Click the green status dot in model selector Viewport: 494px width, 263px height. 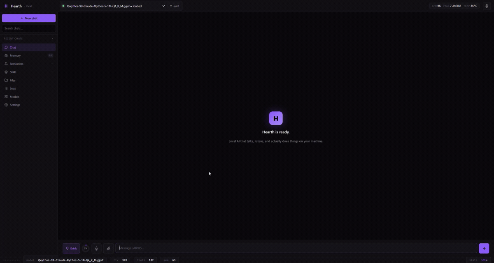click(63, 6)
